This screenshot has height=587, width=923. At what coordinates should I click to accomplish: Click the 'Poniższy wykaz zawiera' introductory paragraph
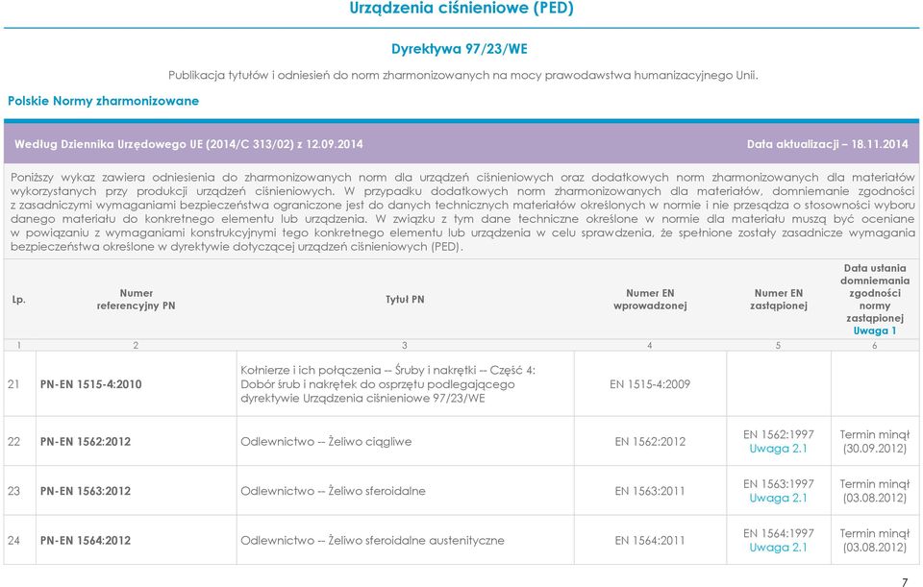(462, 211)
